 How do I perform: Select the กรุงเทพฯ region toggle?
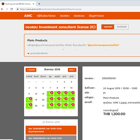click(x=108, y=27)
